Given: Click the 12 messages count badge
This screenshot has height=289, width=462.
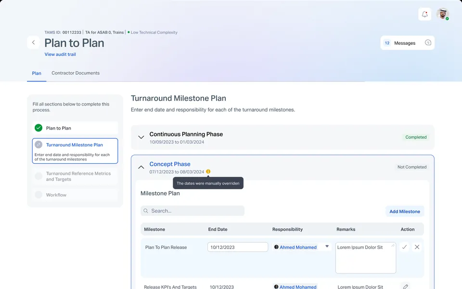Looking at the screenshot, I should tap(387, 43).
